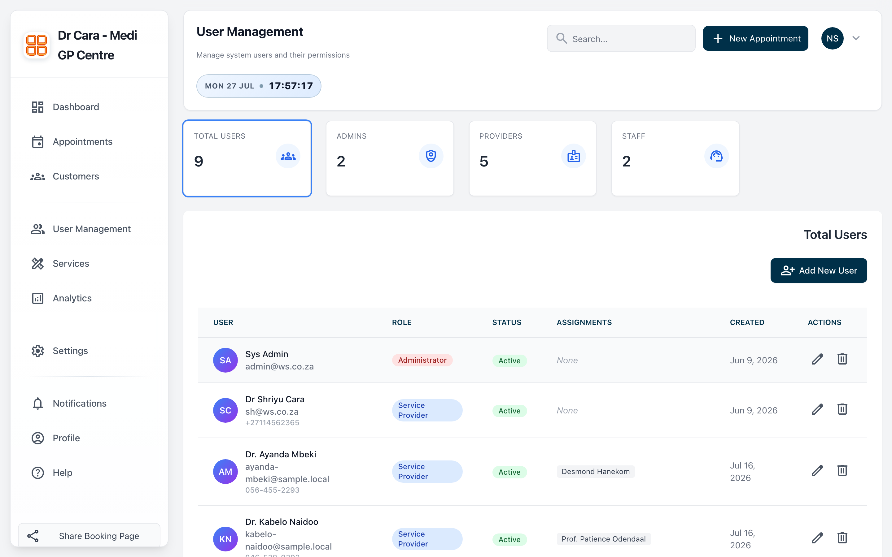
Task: Open the Customers section
Action: tap(89, 176)
